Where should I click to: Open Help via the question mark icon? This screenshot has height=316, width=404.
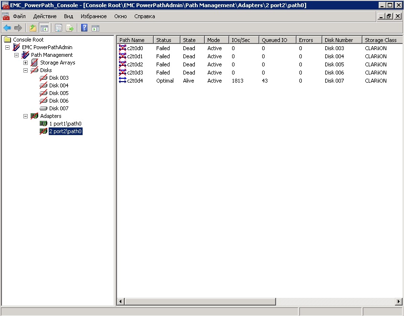click(x=84, y=28)
